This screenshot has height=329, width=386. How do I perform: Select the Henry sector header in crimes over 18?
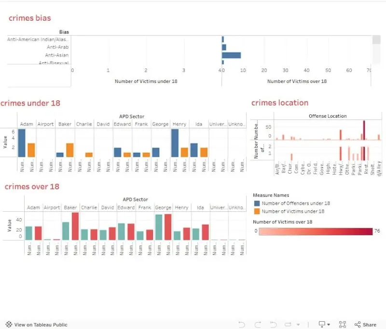pyautogui.click(x=182, y=207)
